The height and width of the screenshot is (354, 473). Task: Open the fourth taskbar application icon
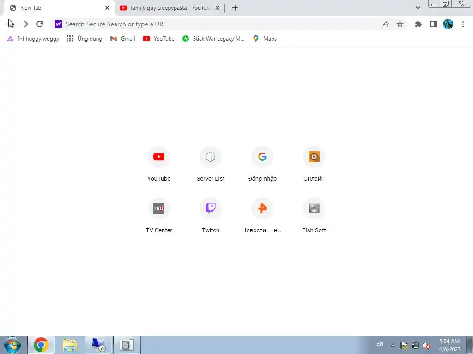(127, 345)
